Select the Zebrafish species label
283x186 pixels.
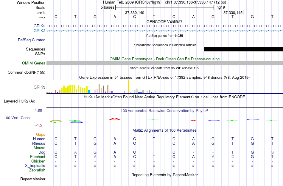coord(37,170)
